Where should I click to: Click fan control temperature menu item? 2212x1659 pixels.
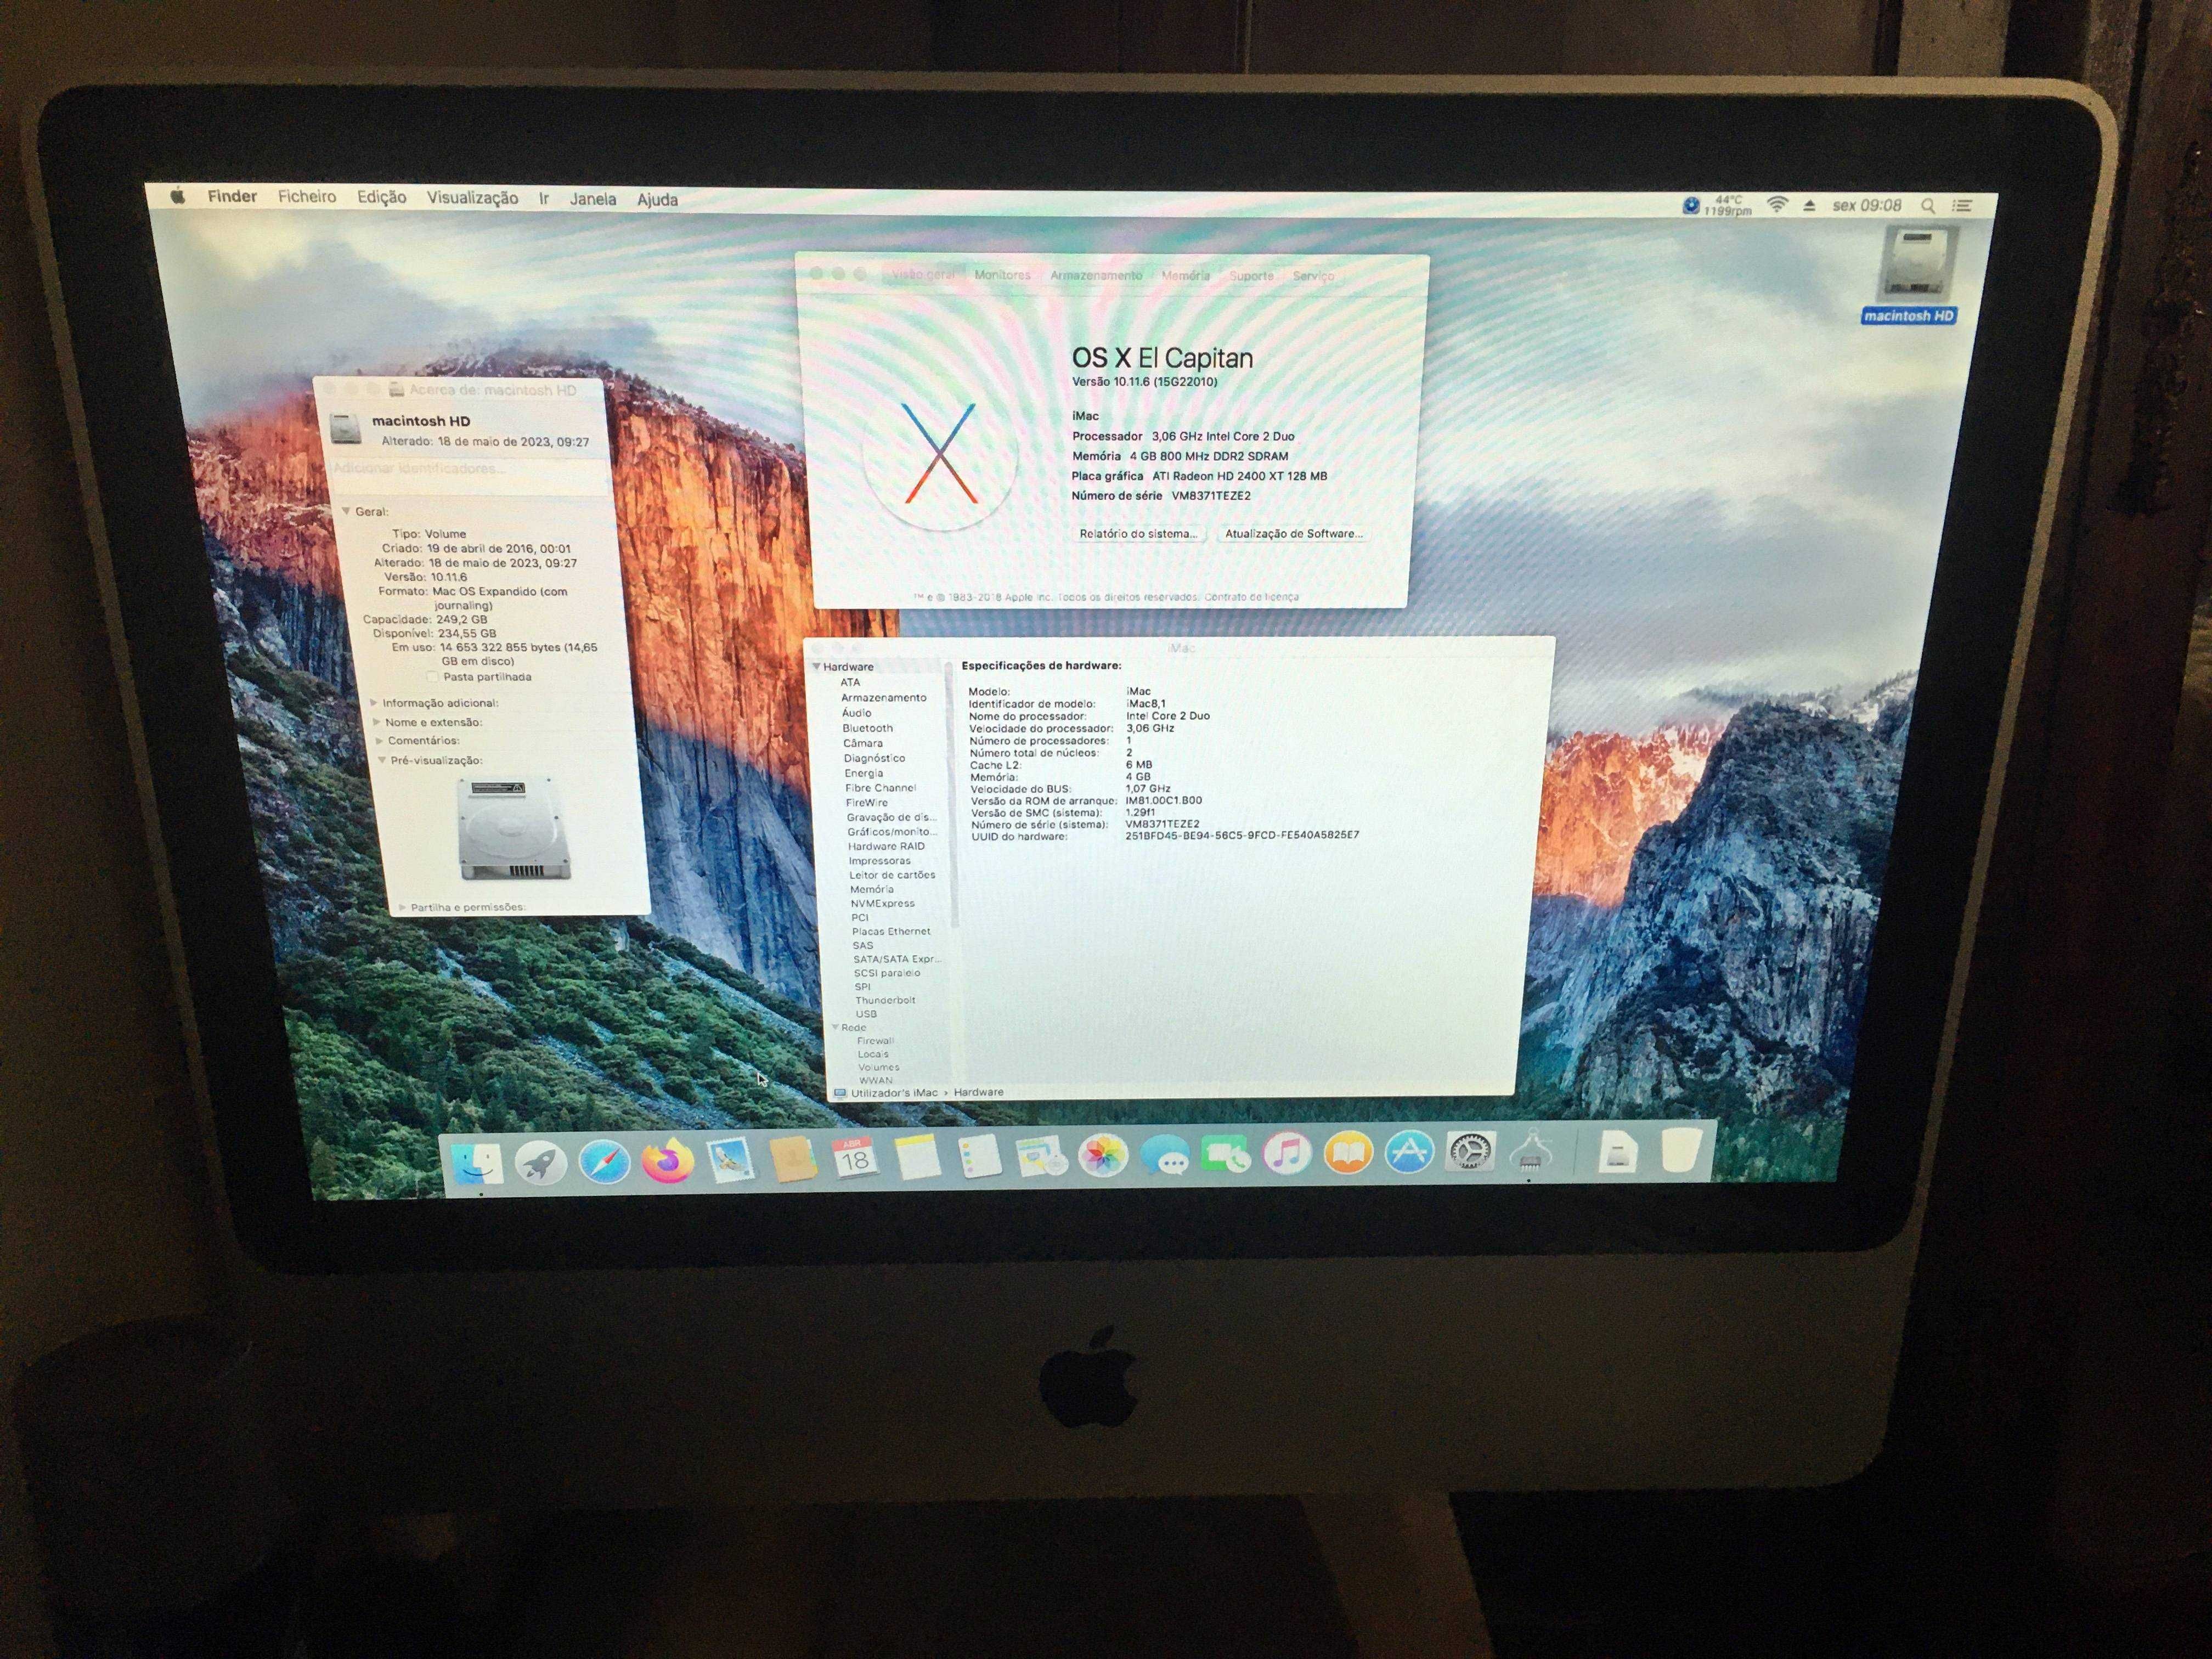point(1717,206)
